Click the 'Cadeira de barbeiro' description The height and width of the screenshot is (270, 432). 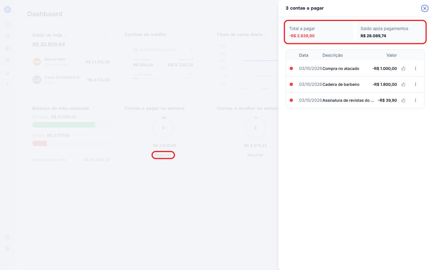pyautogui.click(x=341, y=84)
